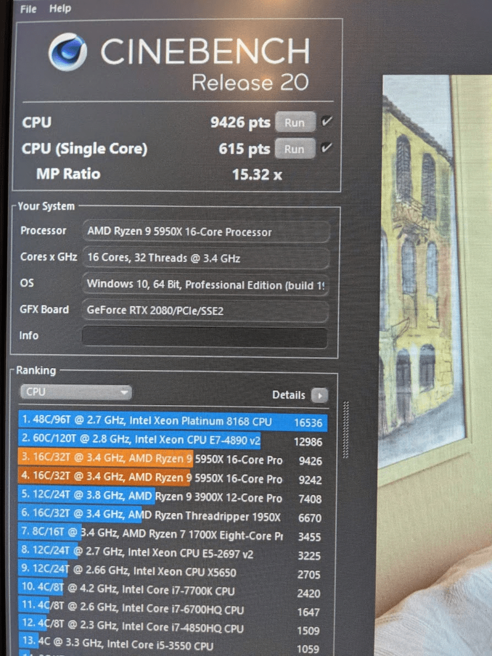
Task: Toggle the CPU test checkbox
Action: [x=326, y=122]
